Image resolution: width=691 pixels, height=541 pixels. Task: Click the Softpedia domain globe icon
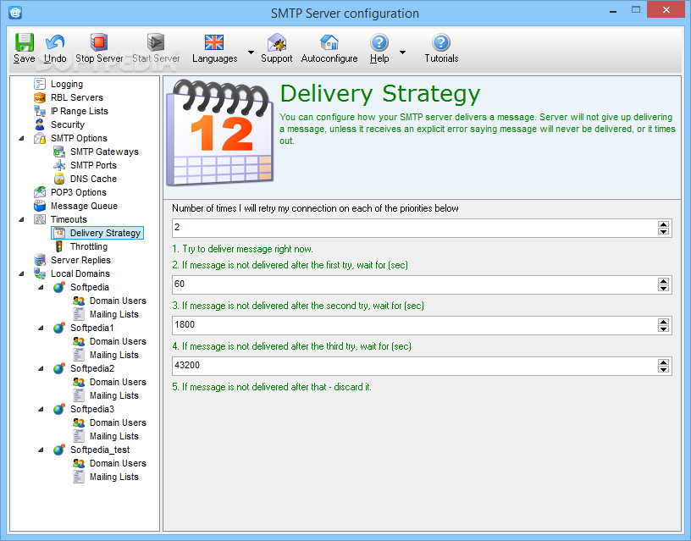point(59,287)
